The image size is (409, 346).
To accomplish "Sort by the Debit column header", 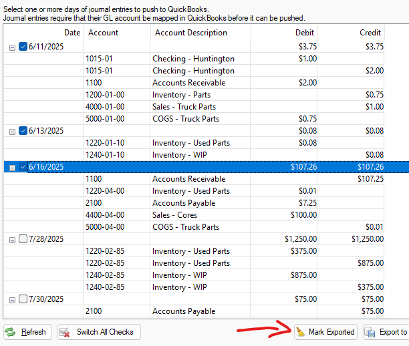I will coord(305,33).
